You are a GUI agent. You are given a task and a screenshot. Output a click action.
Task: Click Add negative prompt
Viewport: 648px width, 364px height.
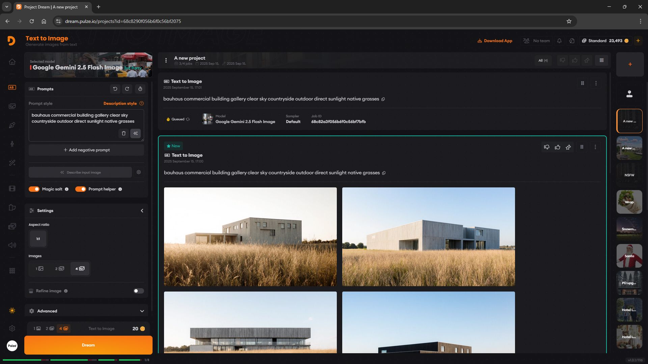tap(86, 150)
